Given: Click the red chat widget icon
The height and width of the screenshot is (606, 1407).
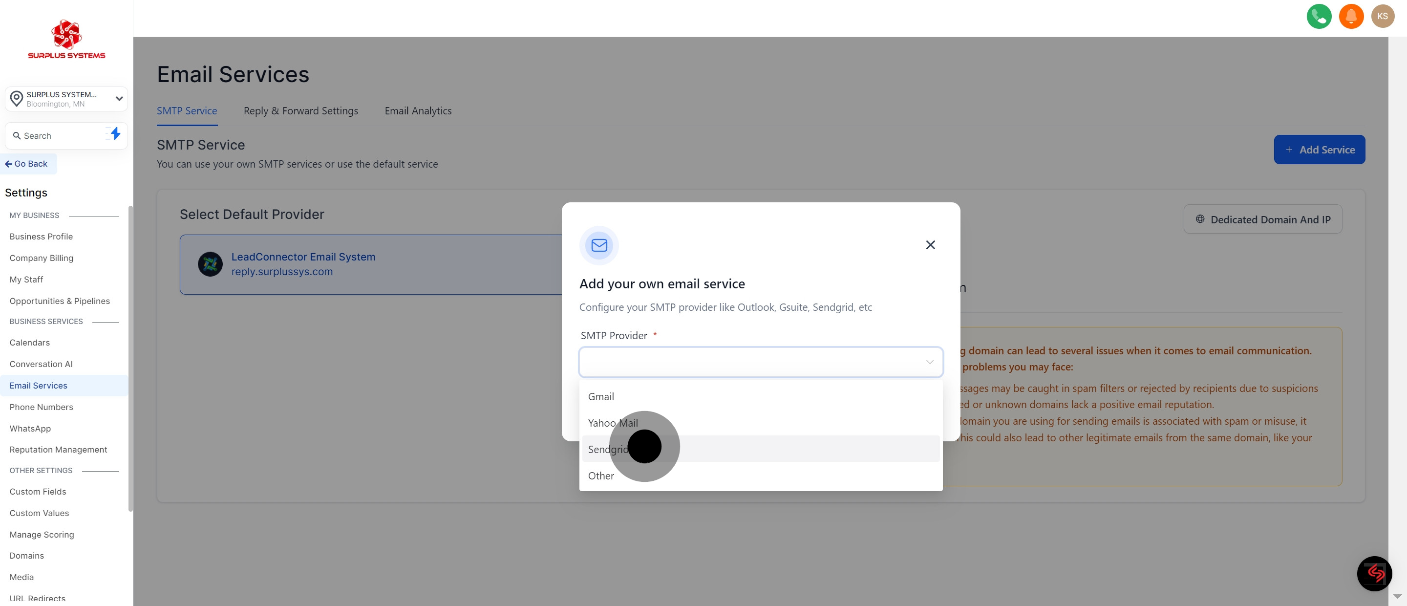Looking at the screenshot, I should pos(1374,573).
